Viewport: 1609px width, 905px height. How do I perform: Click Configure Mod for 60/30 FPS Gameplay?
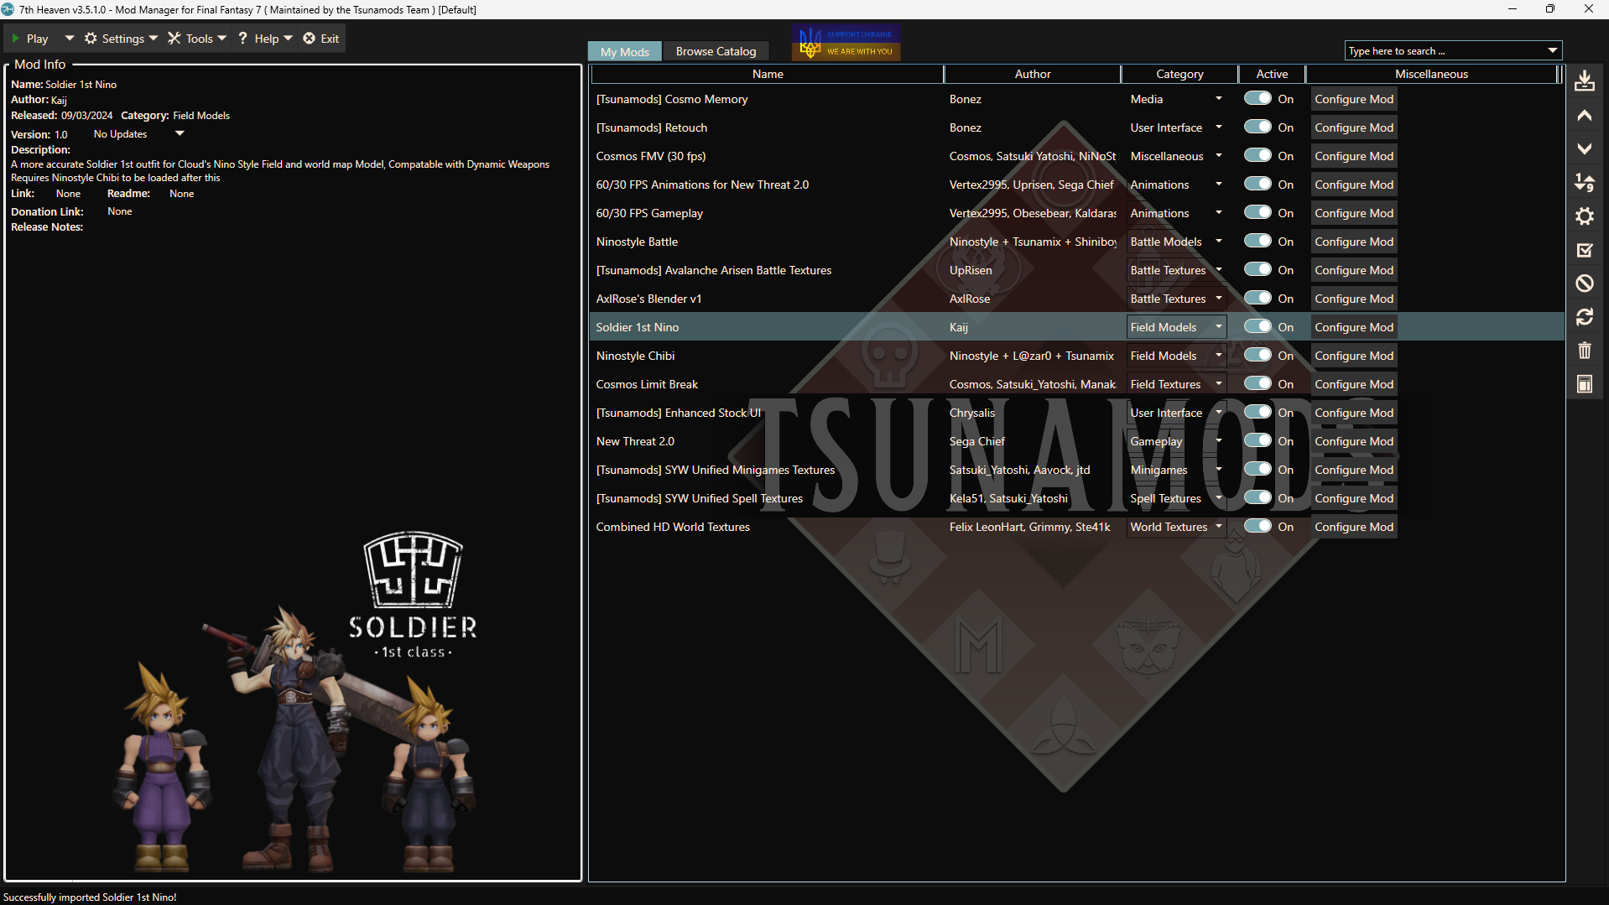[x=1353, y=213]
